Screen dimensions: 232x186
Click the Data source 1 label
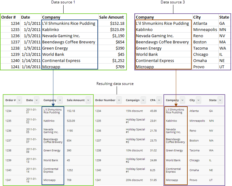(x=63, y=2)
